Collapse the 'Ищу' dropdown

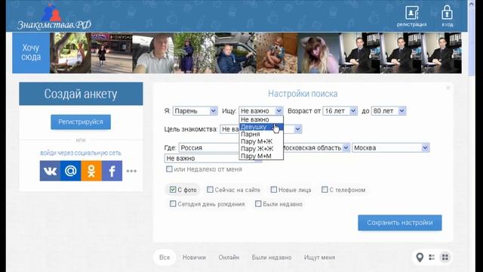(261, 111)
